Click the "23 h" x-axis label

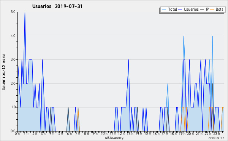click(x=216, y=133)
